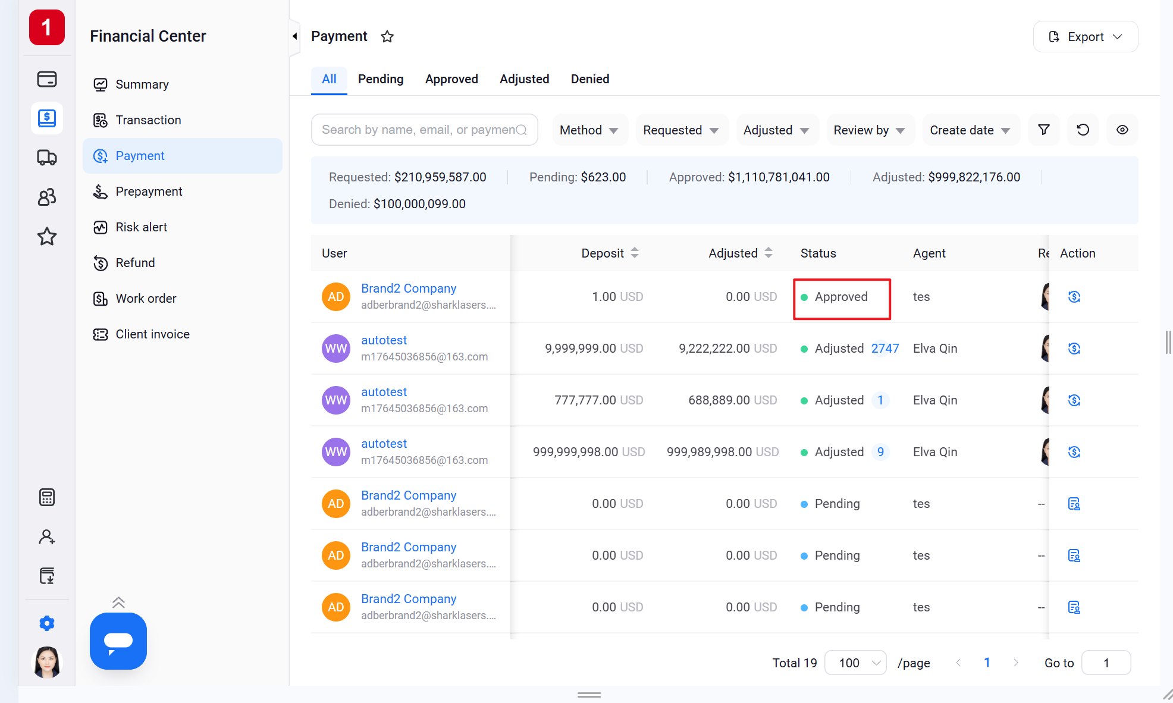Open Client invoice in the sidebar menu

tap(183, 334)
